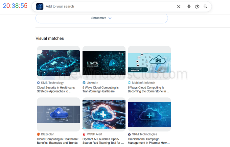Expand results with the Show more button
230x147 pixels.
(102, 18)
